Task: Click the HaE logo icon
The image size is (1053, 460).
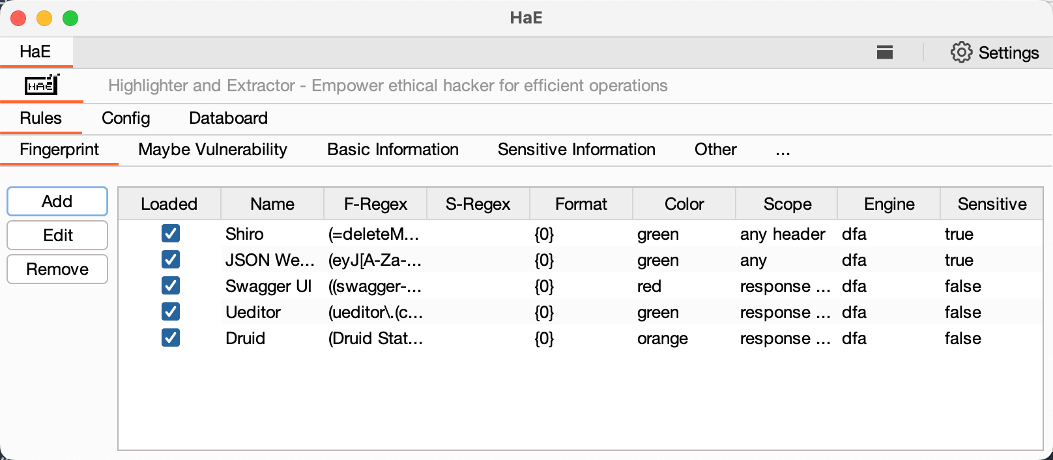Action: 42,85
